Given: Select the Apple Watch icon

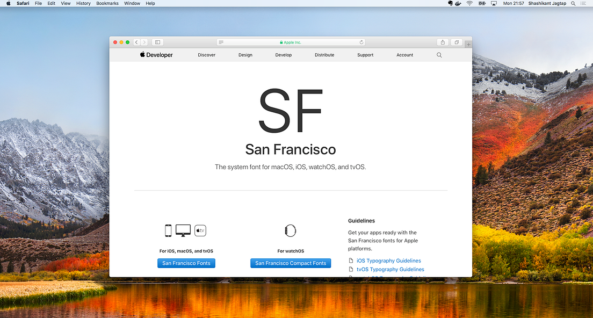Looking at the screenshot, I should pos(291,230).
